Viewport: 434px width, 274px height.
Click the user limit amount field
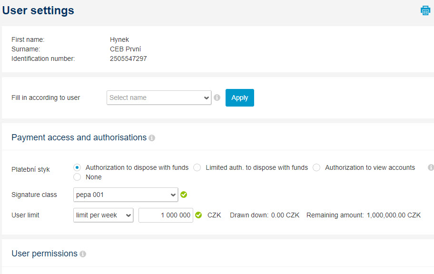pos(166,215)
